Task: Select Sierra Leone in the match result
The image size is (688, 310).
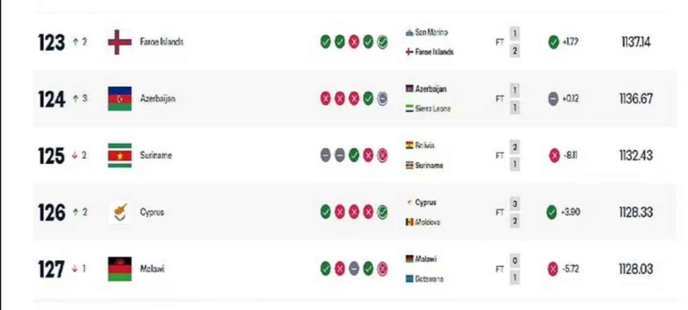Action: (x=432, y=109)
